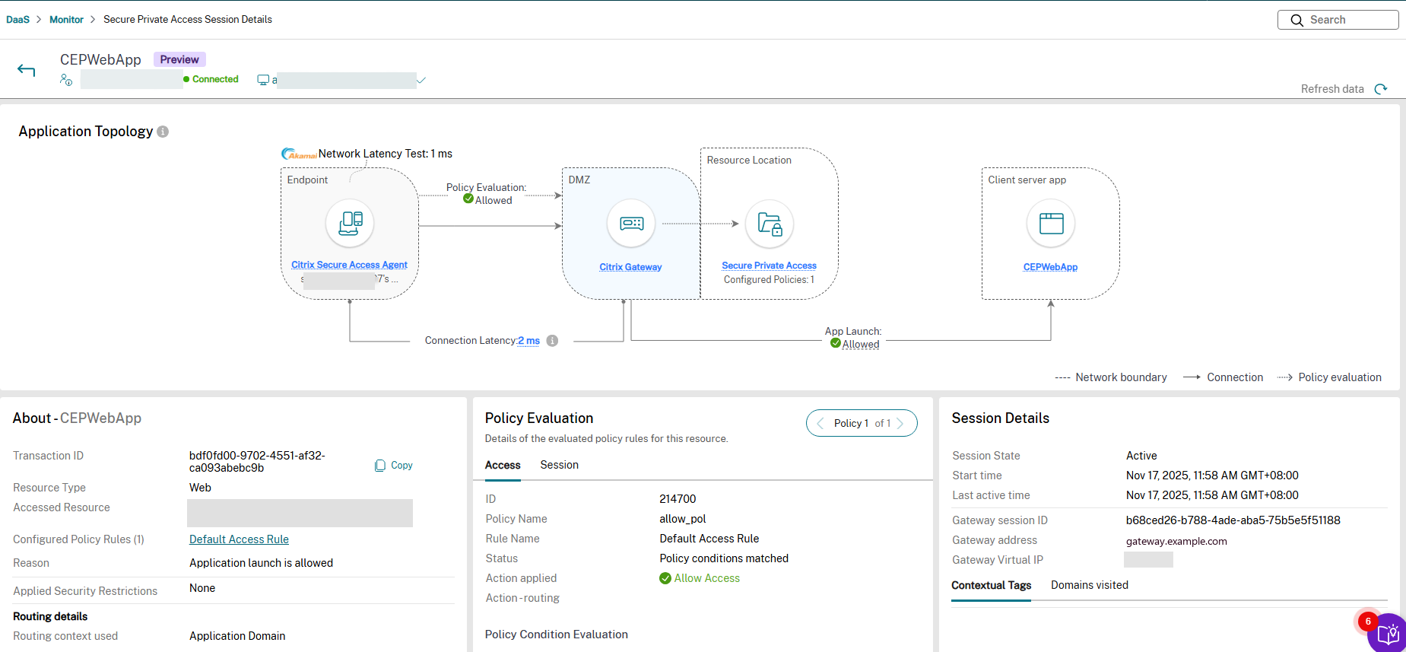Click into the Search field
The image size is (1406, 652).
point(1338,20)
